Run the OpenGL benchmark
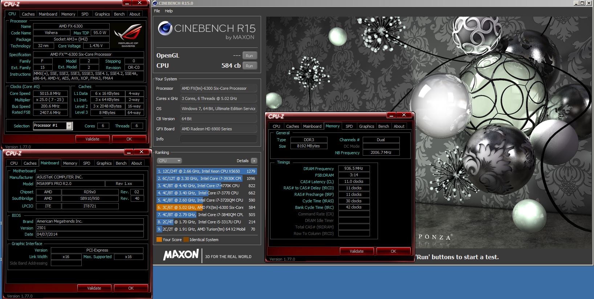Screen dimensions: 594x299 point(249,56)
